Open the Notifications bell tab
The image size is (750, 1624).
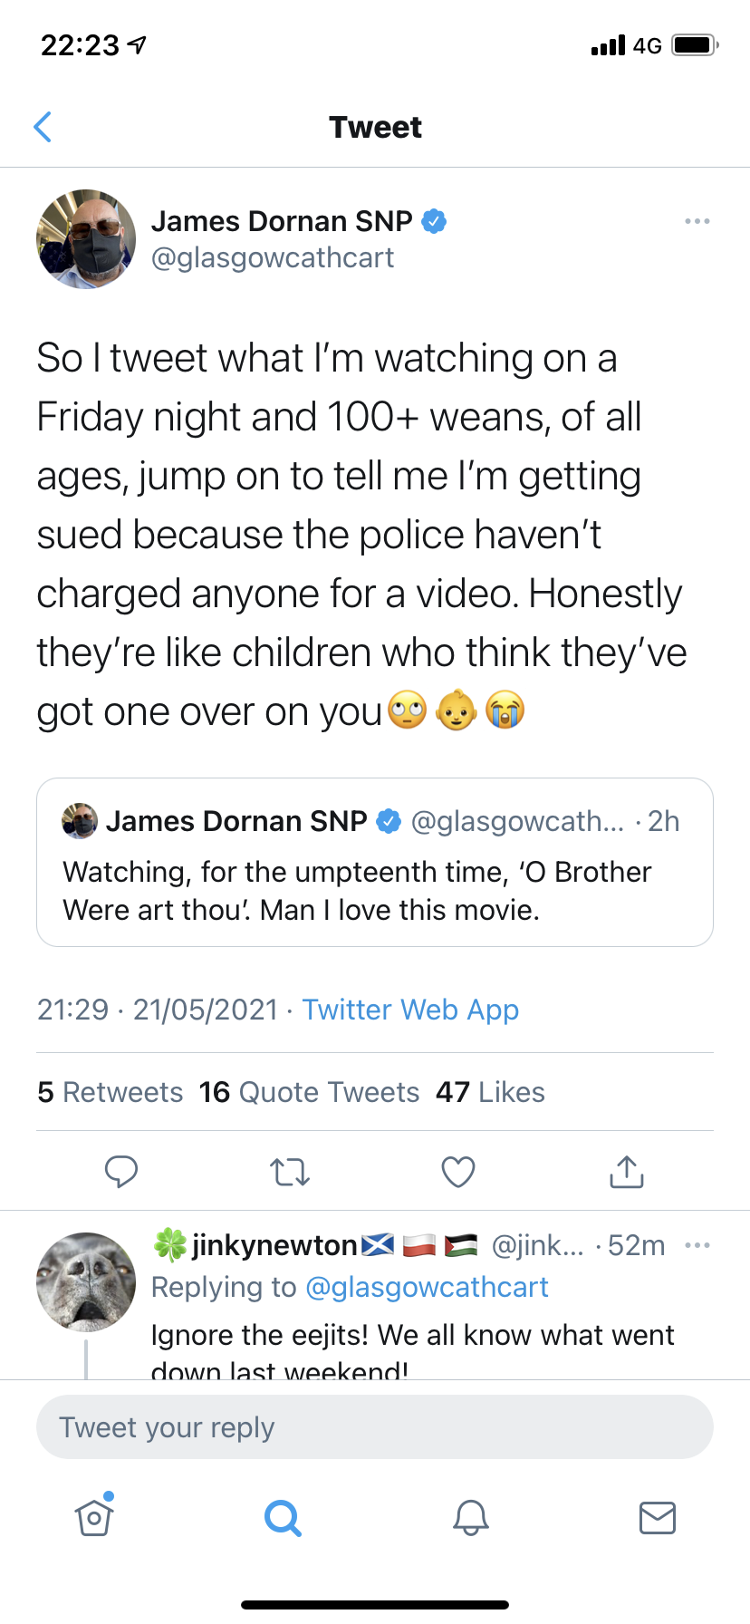pos(470,1517)
